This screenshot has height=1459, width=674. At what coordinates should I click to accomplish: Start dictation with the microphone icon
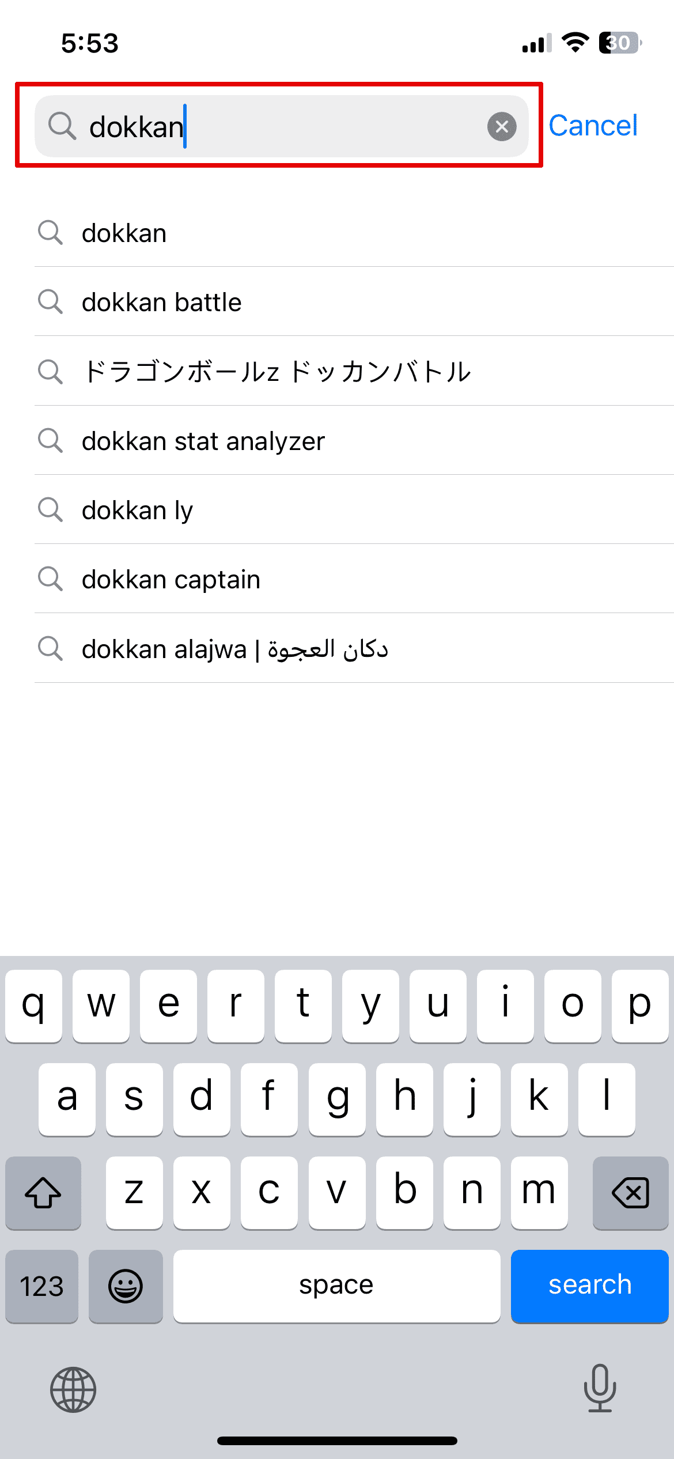point(600,1388)
